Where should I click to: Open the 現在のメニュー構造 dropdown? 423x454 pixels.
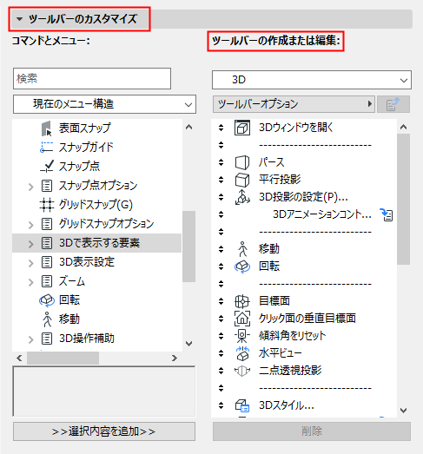tap(104, 104)
